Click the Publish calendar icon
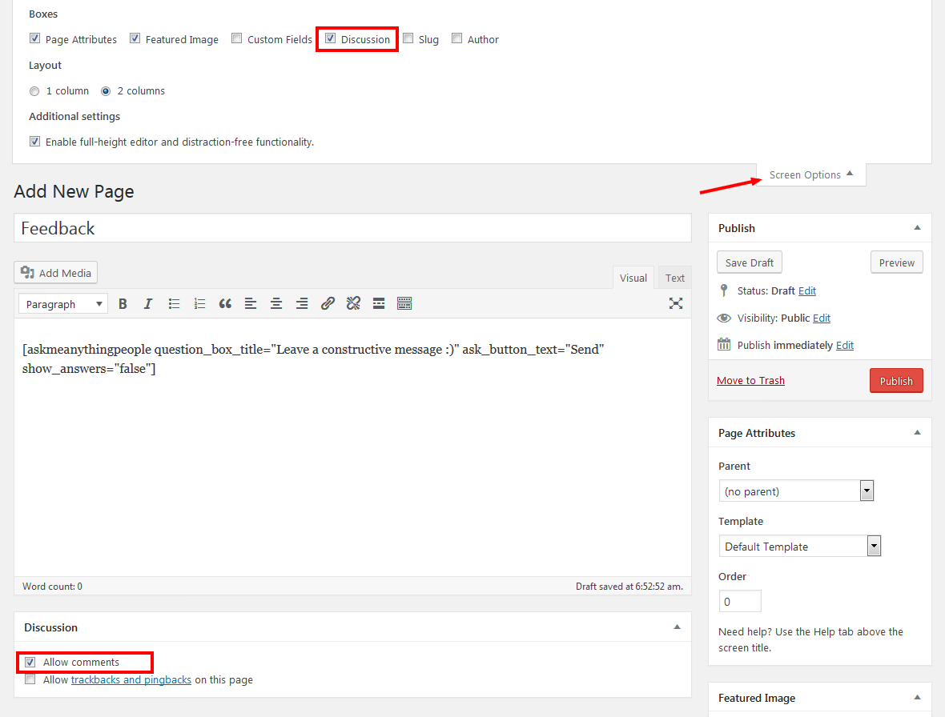Viewport: 945px width, 717px height. [x=724, y=344]
